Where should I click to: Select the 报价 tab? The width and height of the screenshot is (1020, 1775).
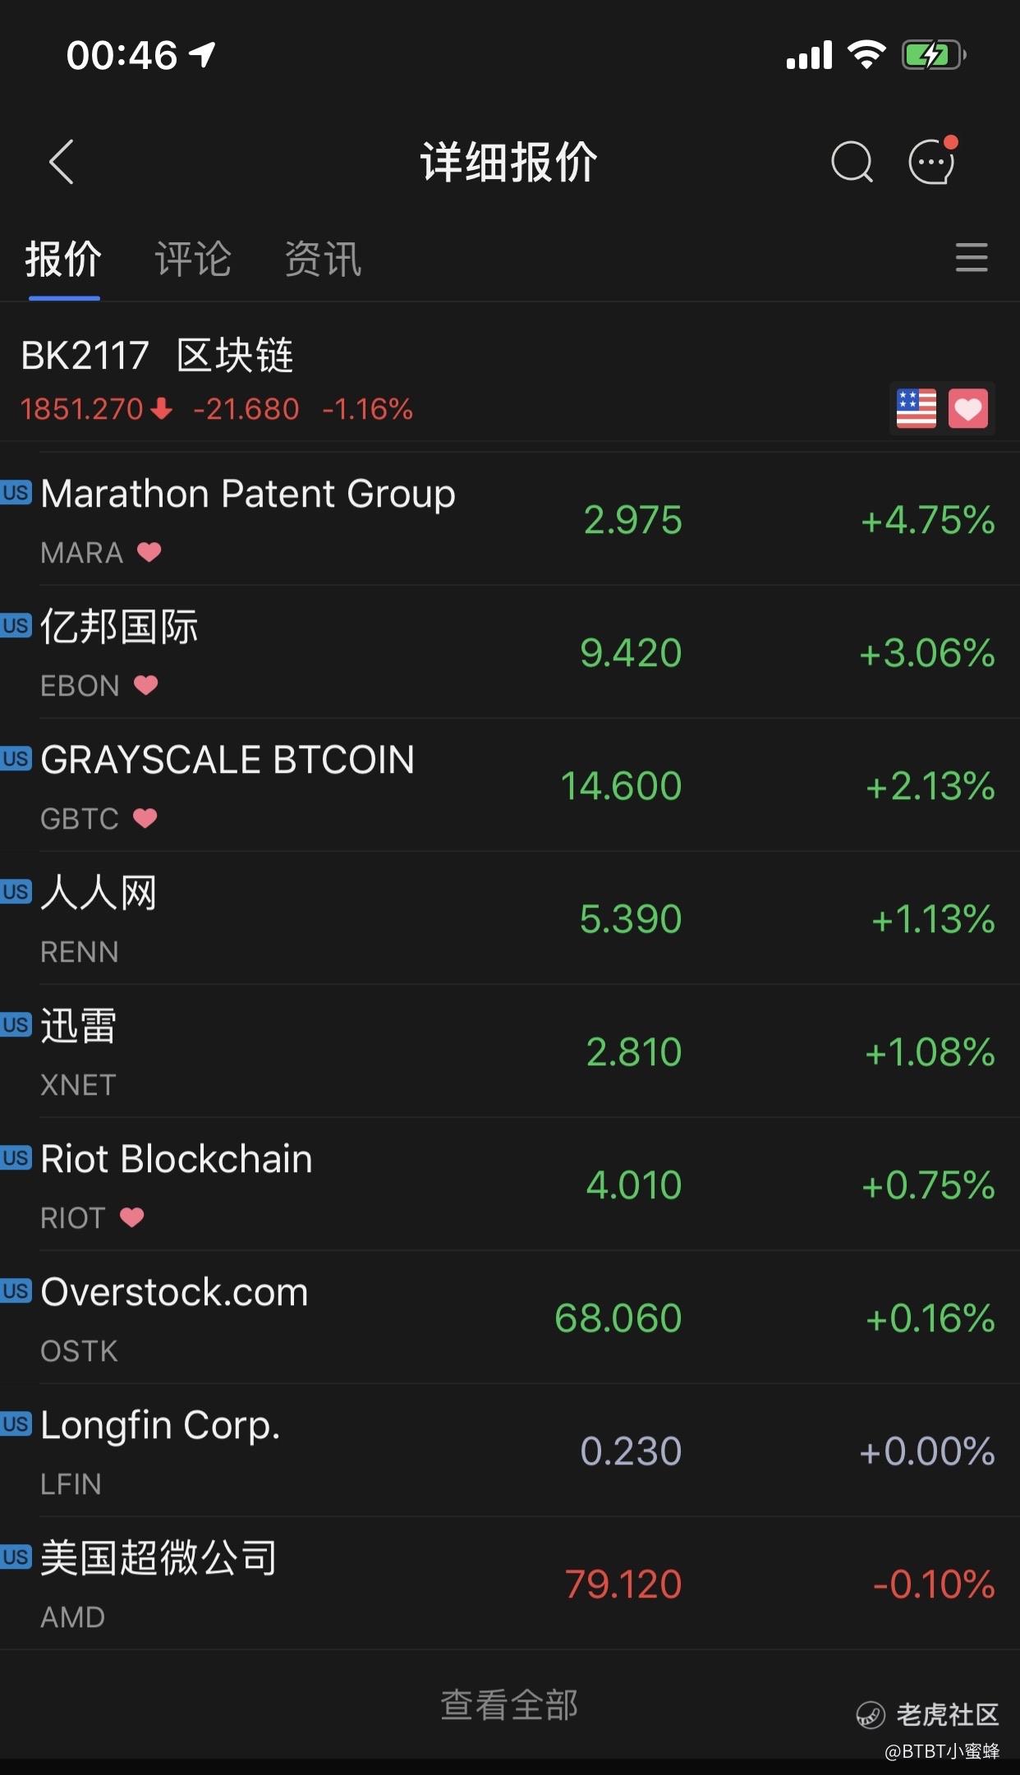coord(63,259)
